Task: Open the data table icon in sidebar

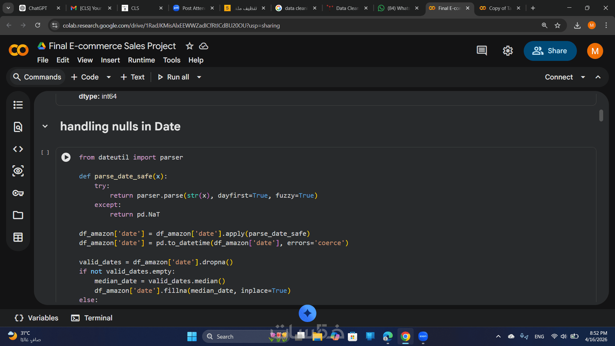Action: click(x=18, y=237)
